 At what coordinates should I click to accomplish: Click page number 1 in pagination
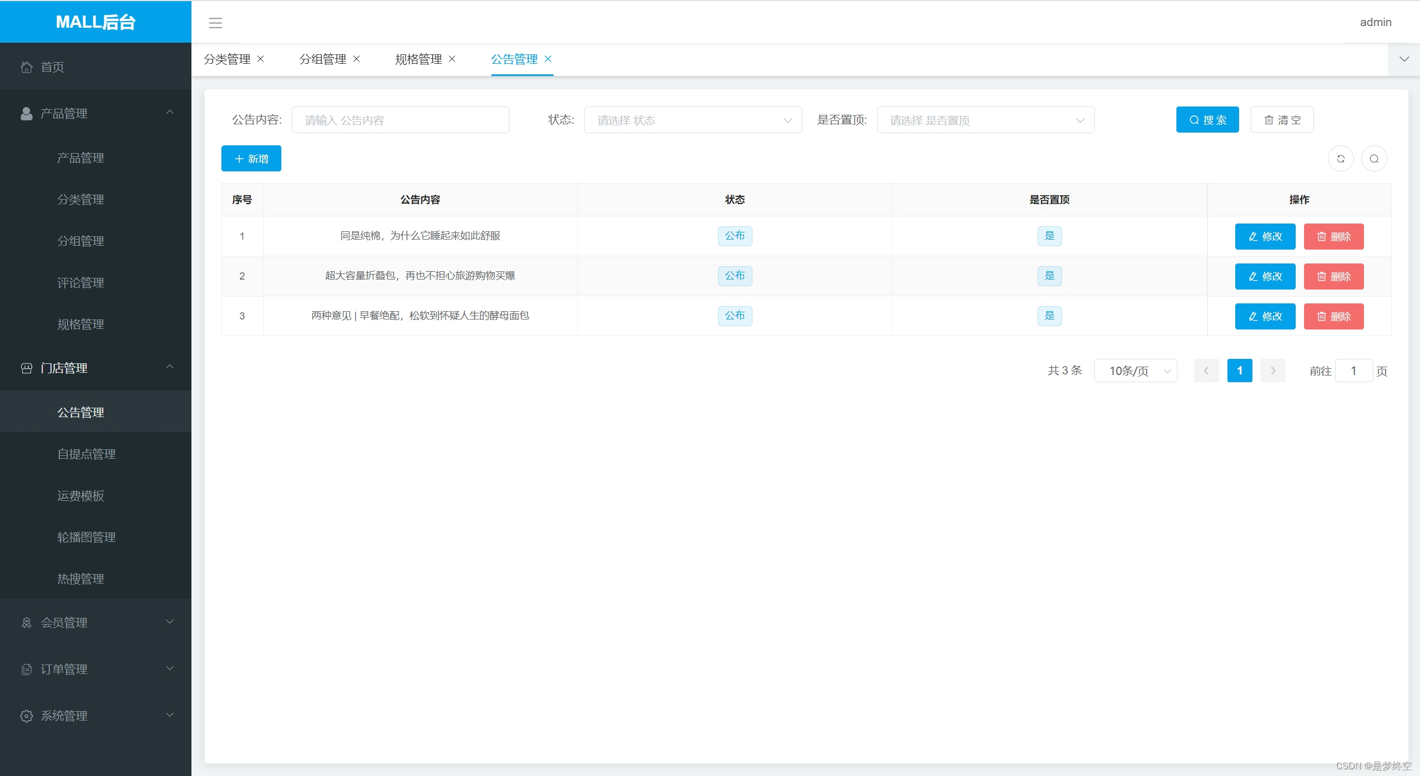[x=1240, y=371]
